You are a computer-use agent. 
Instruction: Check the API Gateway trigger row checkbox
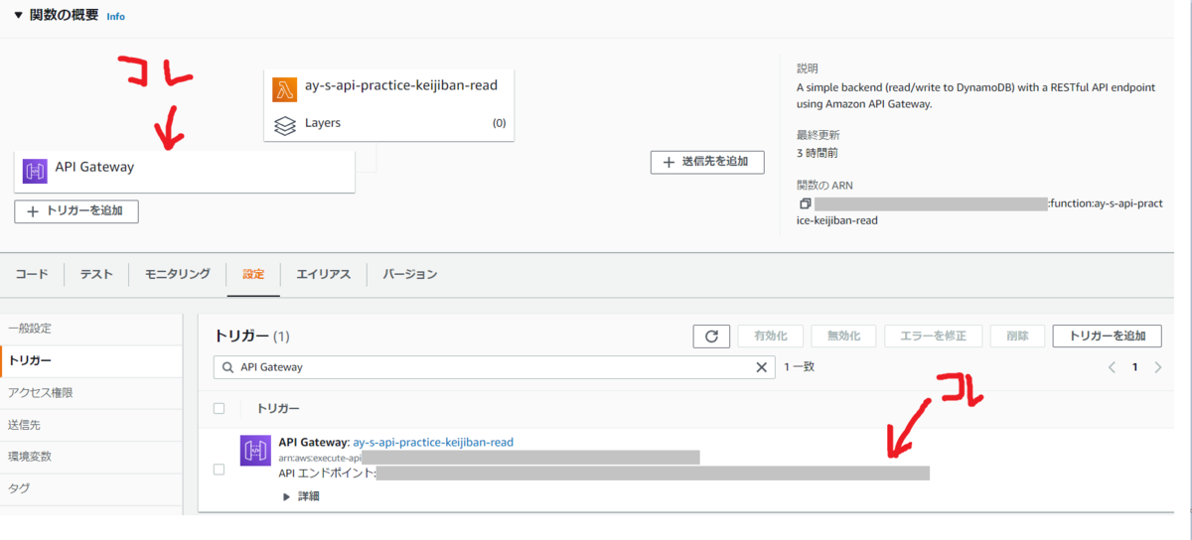[220, 469]
